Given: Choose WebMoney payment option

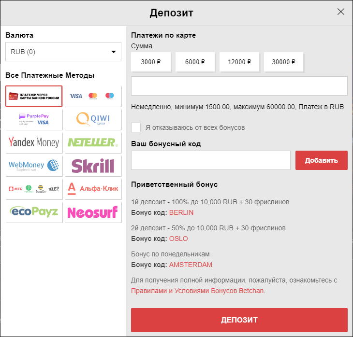Looking at the screenshot, I should point(34,166).
